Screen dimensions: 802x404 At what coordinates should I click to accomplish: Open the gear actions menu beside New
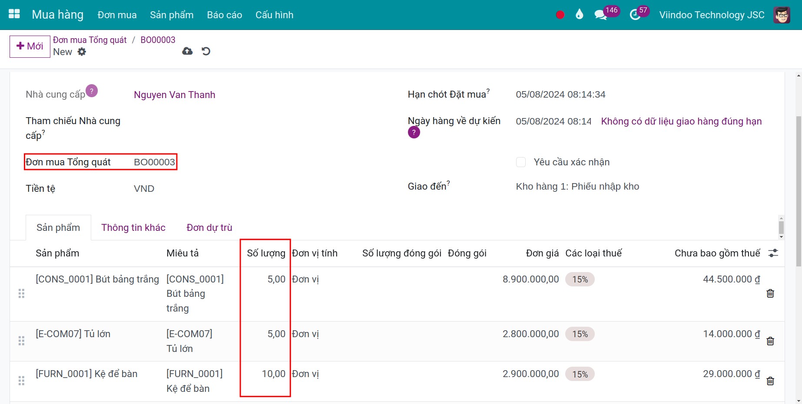tap(82, 52)
